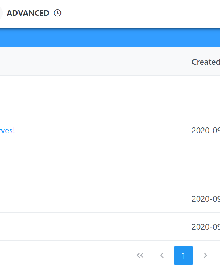Click the clock icon beside ADVANCED
The height and width of the screenshot is (278, 220).
coord(58,13)
